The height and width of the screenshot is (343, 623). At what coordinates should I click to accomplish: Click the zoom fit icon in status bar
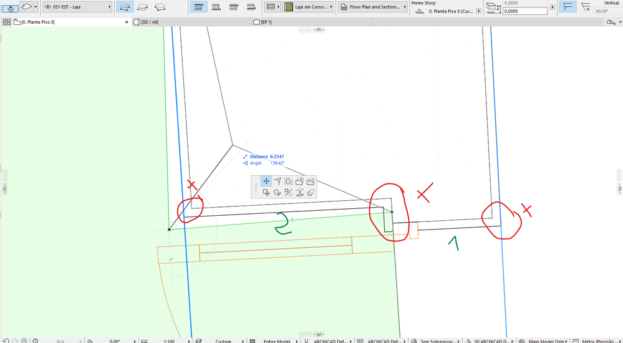25,341
